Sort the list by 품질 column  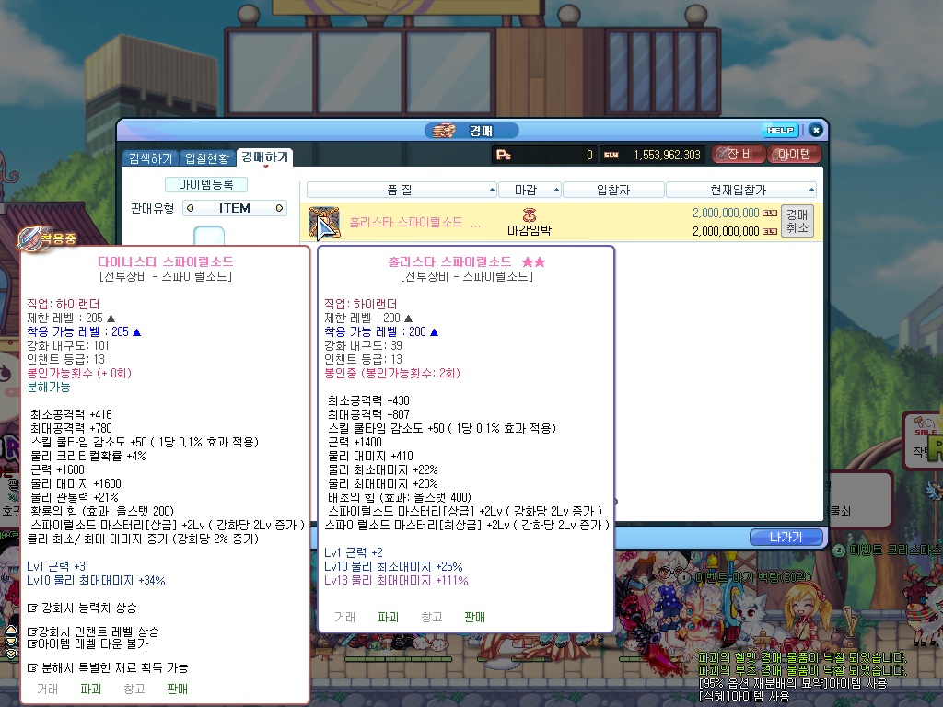(x=401, y=190)
